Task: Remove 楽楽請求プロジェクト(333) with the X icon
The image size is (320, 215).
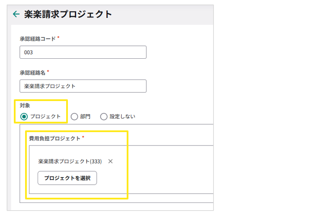Action: click(110, 161)
